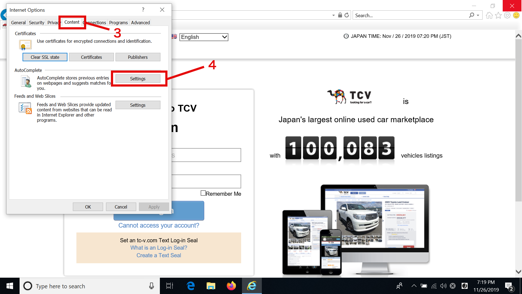This screenshot has width=522, height=294.
Task: Click the taskbar microphone icon
Action: pyautogui.click(x=151, y=286)
